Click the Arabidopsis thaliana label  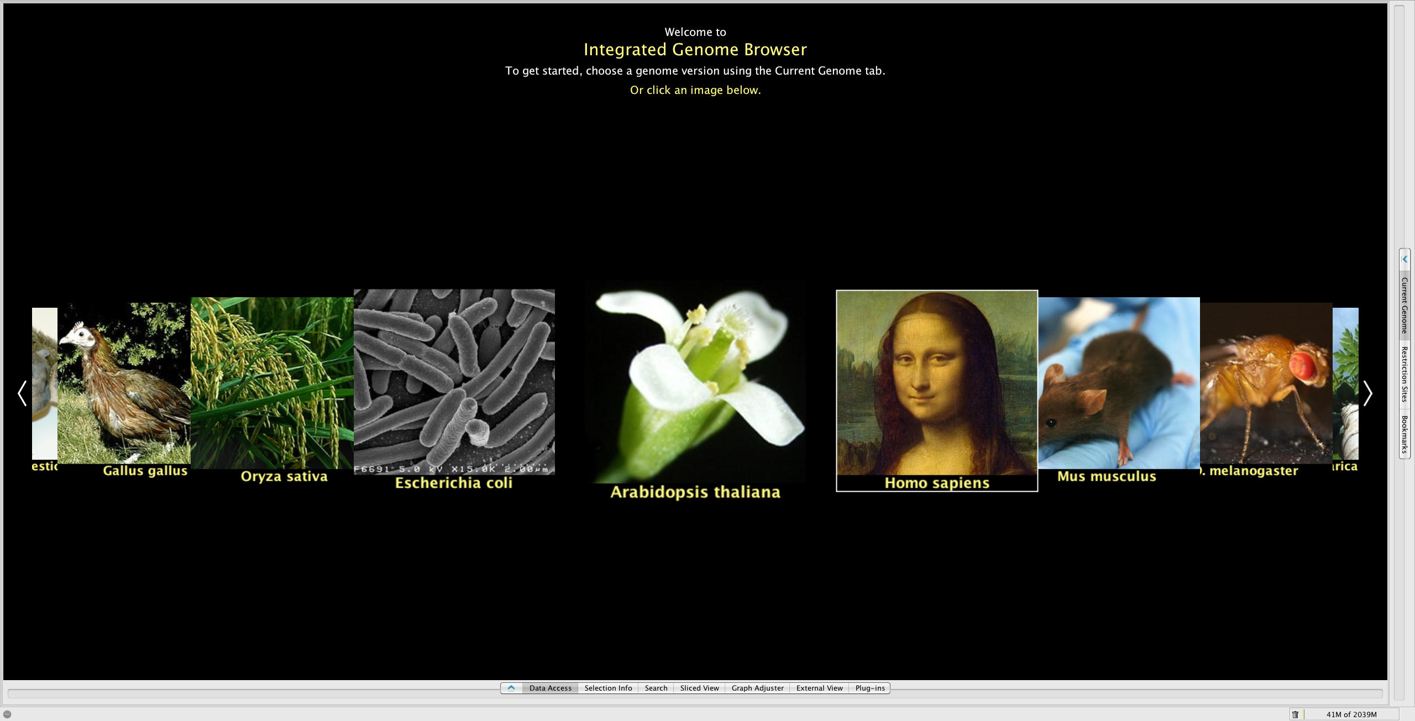[695, 492]
